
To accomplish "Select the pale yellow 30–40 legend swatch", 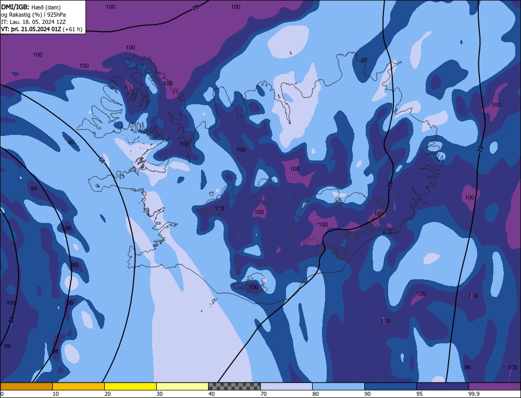I will (182, 387).
